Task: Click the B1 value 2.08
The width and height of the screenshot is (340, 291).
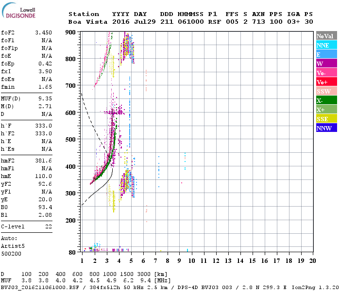Action: [45, 215]
